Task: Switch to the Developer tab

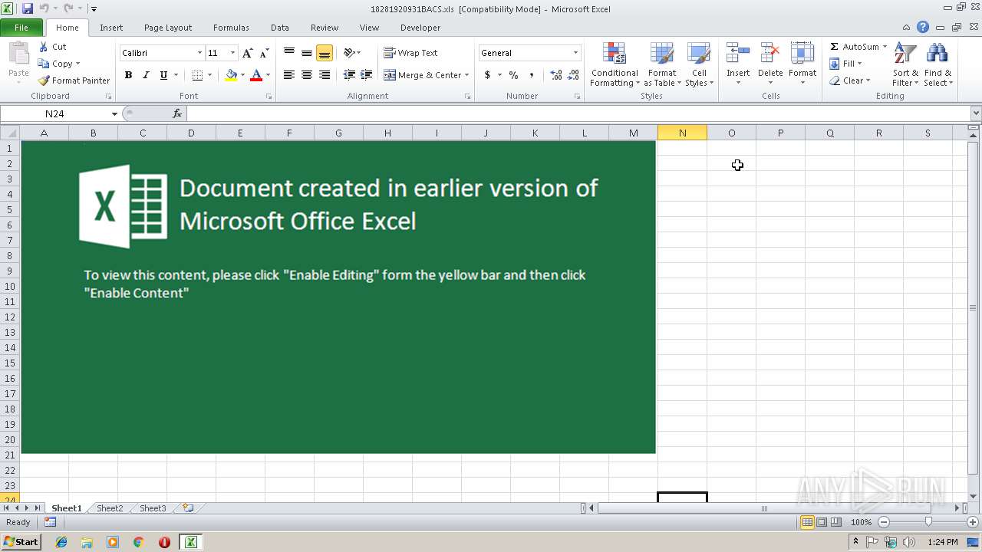Action: (420, 28)
